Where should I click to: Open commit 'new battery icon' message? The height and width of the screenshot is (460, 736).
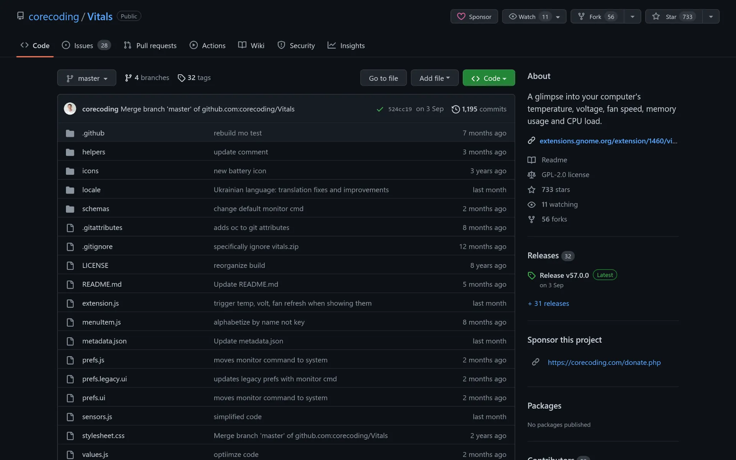pos(240,171)
